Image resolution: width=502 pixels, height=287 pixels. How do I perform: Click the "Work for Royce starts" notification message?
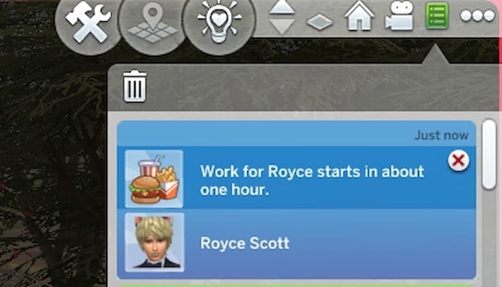point(312,180)
